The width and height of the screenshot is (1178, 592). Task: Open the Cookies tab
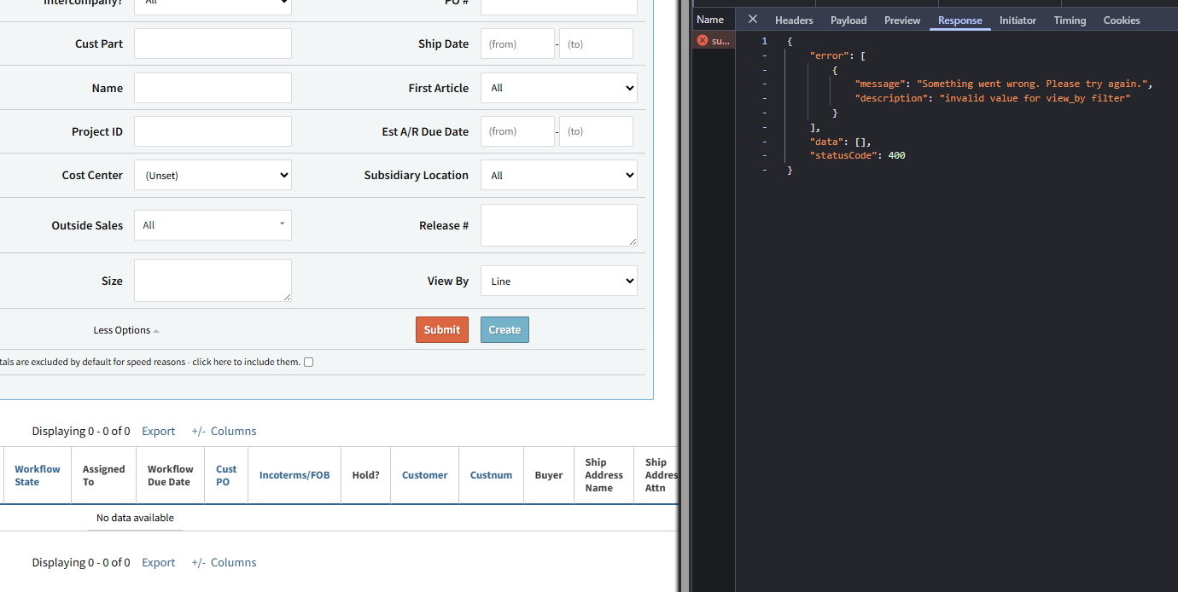(1122, 20)
